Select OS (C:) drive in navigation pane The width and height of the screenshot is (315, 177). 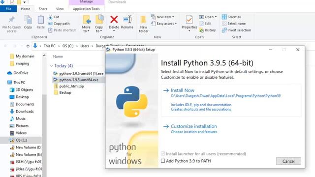pos(21,140)
